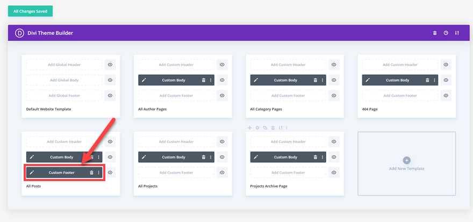Toggle visibility of 404 Page Custom Body
The image size is (473, 222).
coord(446,80)
